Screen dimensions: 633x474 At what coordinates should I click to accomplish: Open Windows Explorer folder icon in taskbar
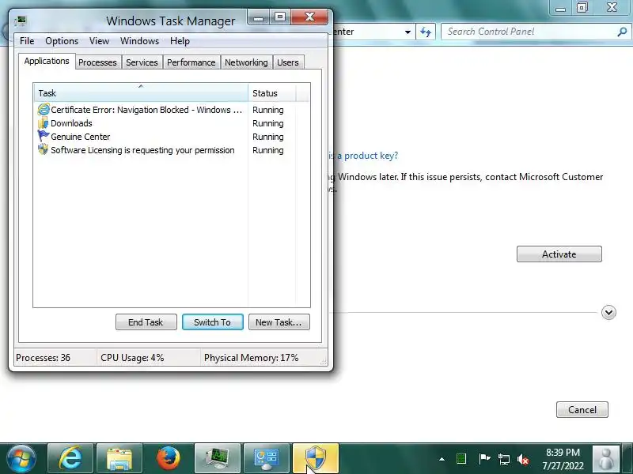coord(119,458)
